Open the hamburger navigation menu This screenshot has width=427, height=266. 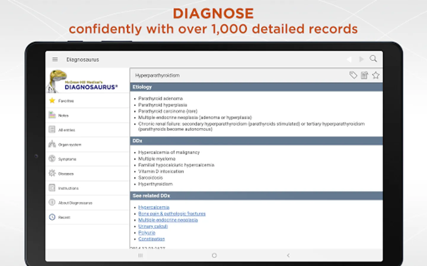[55, 59]
